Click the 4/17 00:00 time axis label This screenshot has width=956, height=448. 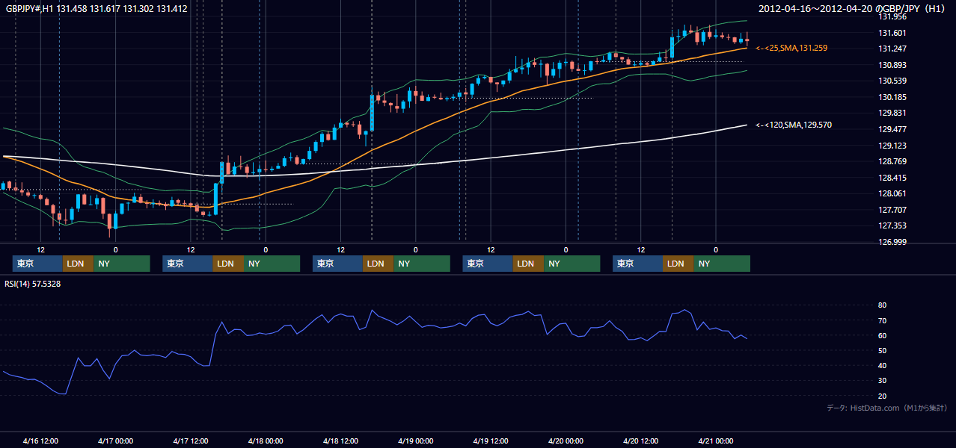click(116, 441)
